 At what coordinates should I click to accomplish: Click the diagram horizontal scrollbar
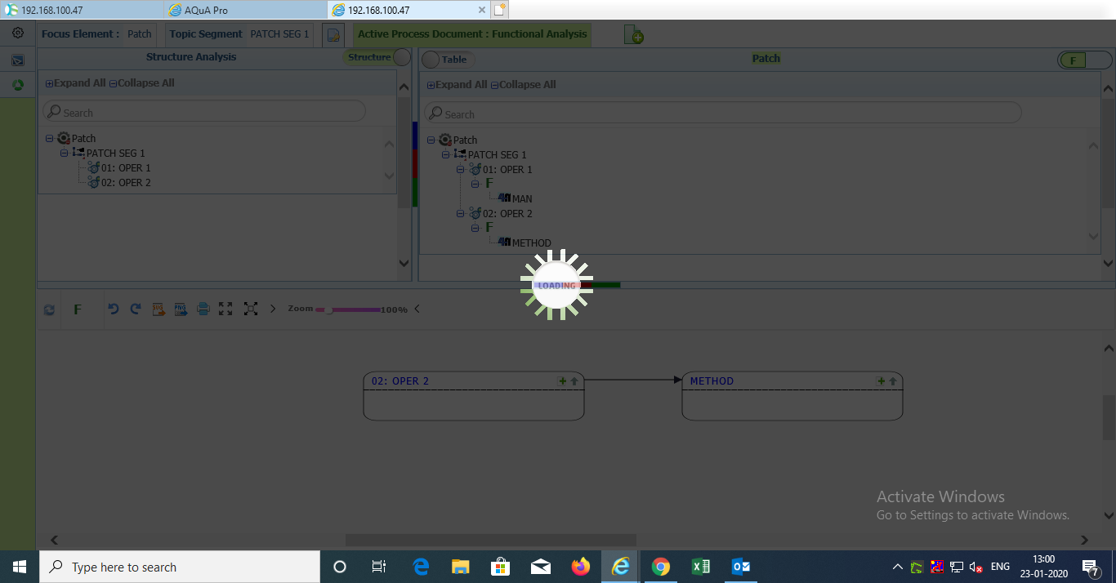click(490, 540)
